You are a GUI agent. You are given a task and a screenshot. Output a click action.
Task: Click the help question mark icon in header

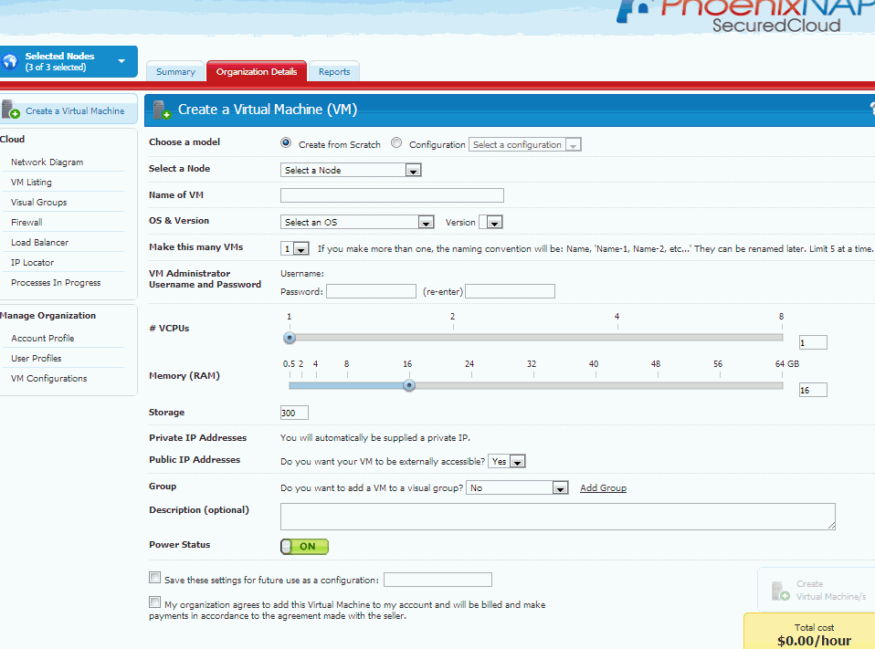(x=871, y=110)
